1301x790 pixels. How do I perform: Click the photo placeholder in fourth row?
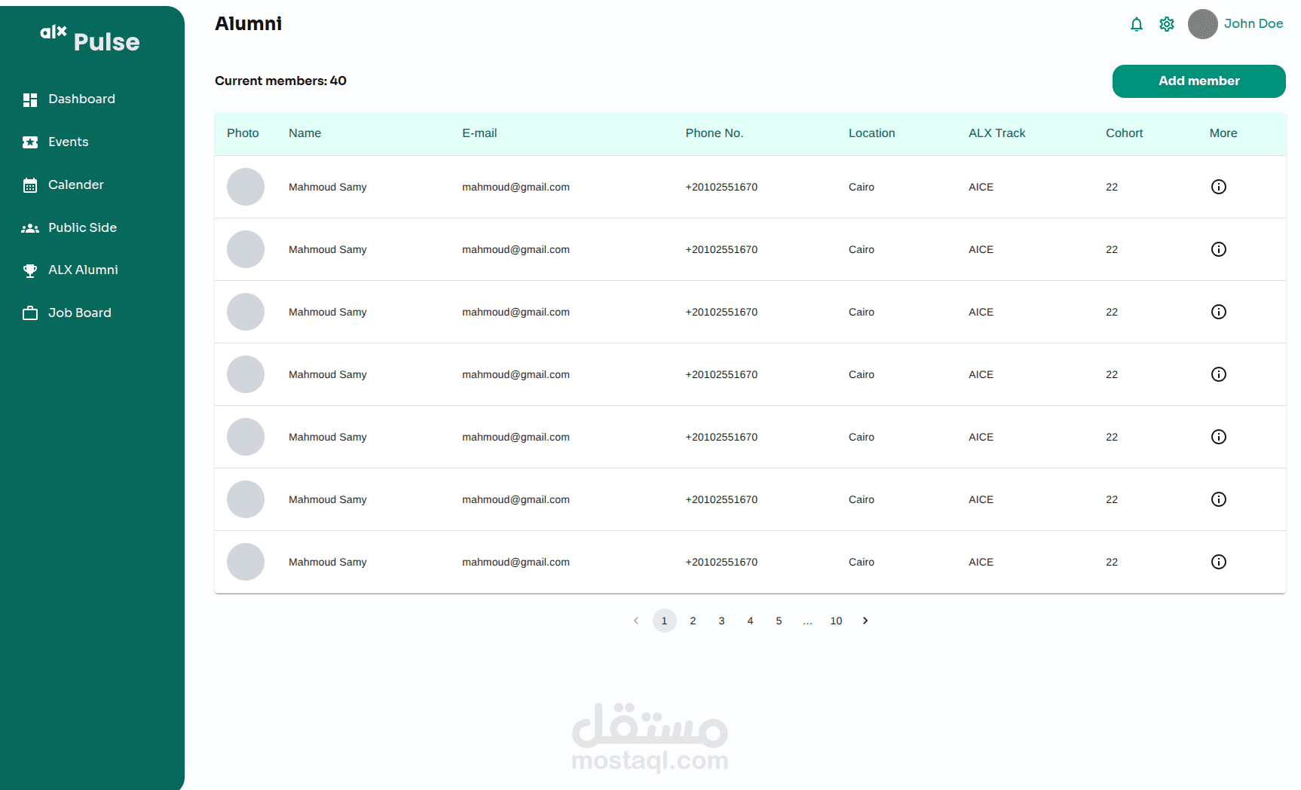(246, 374)
